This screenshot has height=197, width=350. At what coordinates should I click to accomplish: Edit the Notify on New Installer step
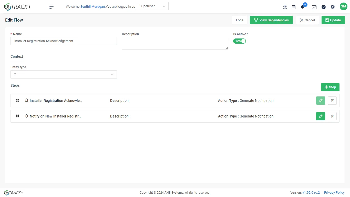click(x=321, y=116)
